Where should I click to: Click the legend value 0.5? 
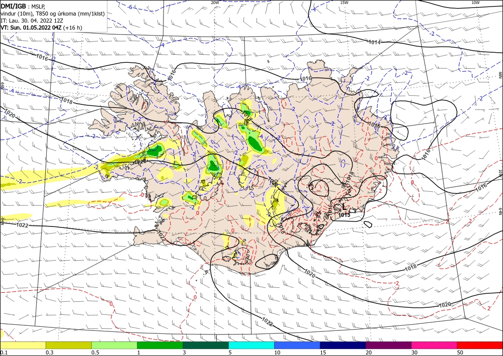pyautogui.click(x=95, y=352)
